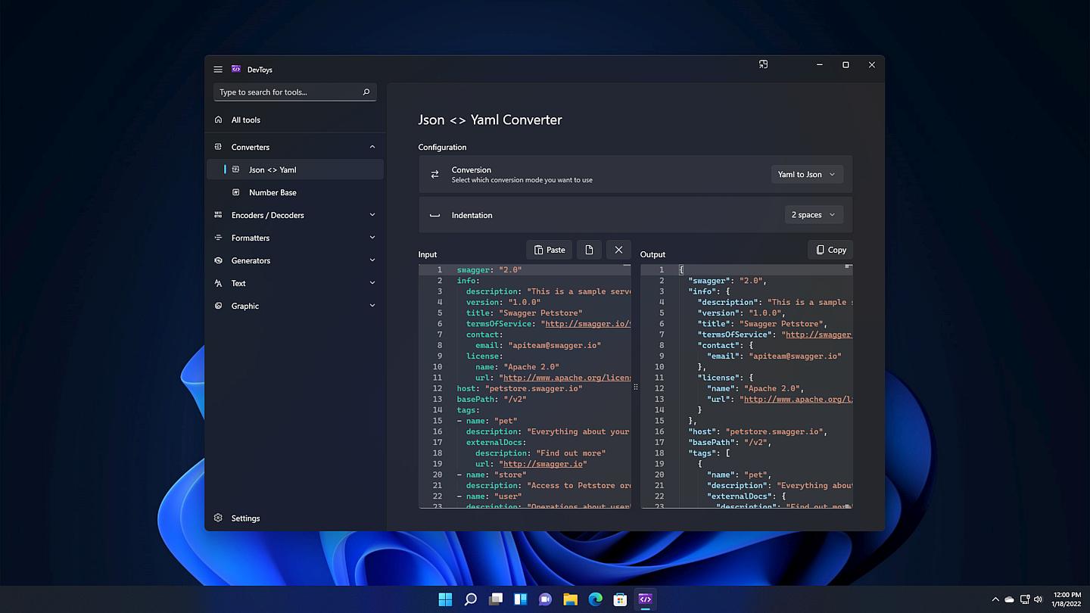Click volume icon in system tray
Viewport: 1090px width, 613px height.
[x=1038, y=599]
